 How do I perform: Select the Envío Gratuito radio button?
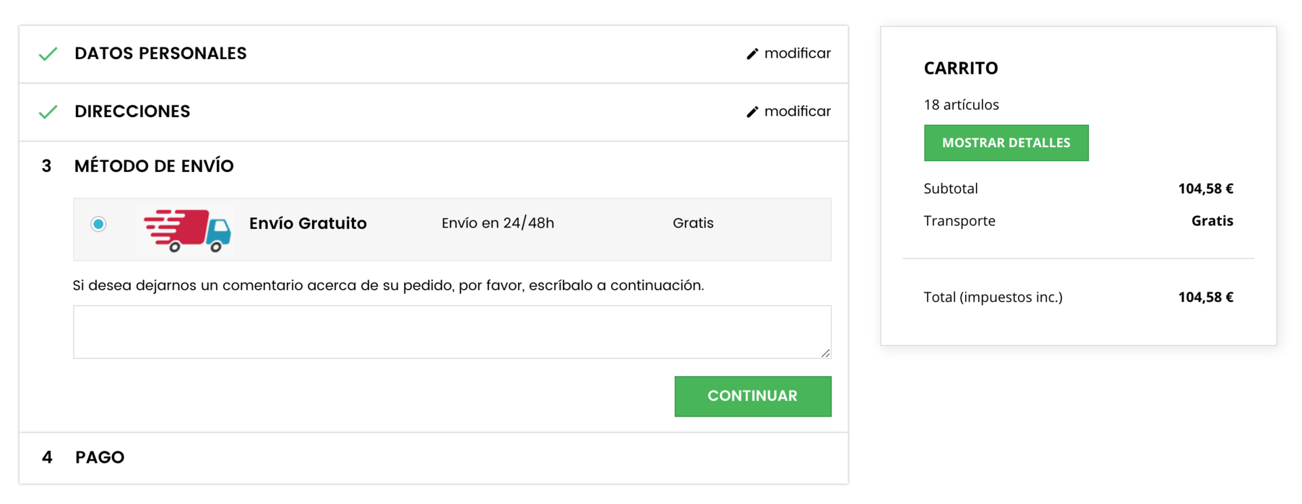(x=98, y=224)
